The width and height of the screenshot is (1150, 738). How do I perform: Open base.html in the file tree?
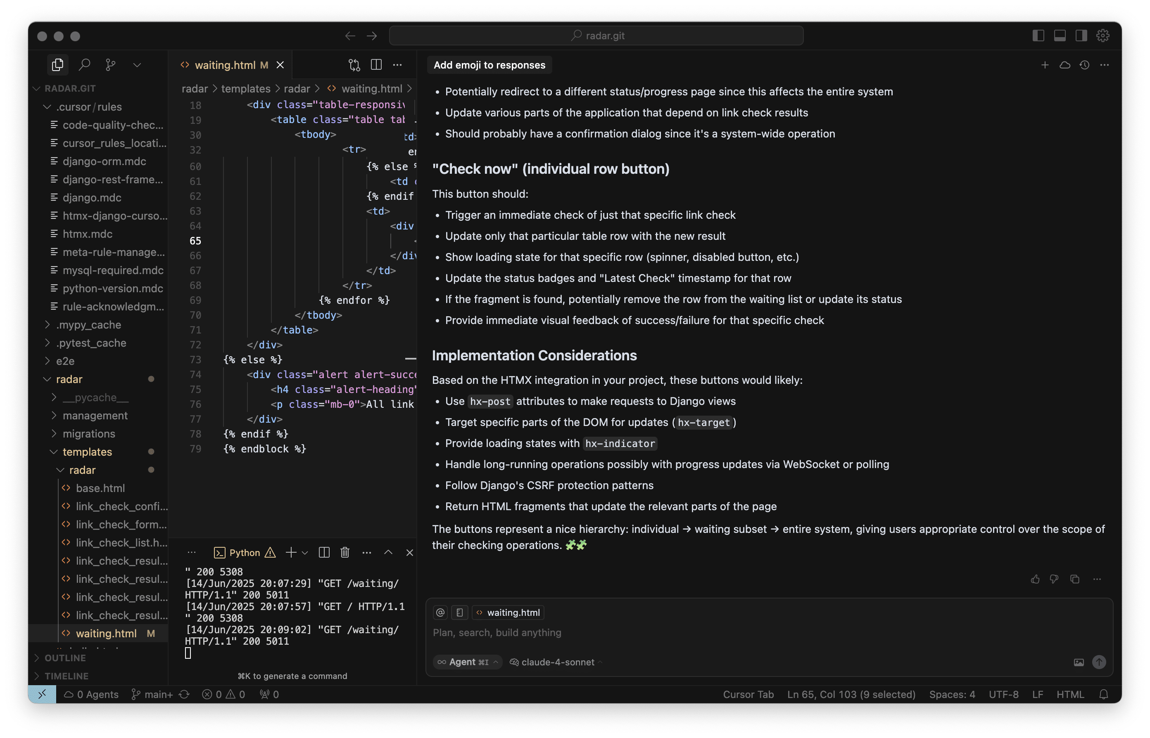pyautogui.click(x=100, y=488)
